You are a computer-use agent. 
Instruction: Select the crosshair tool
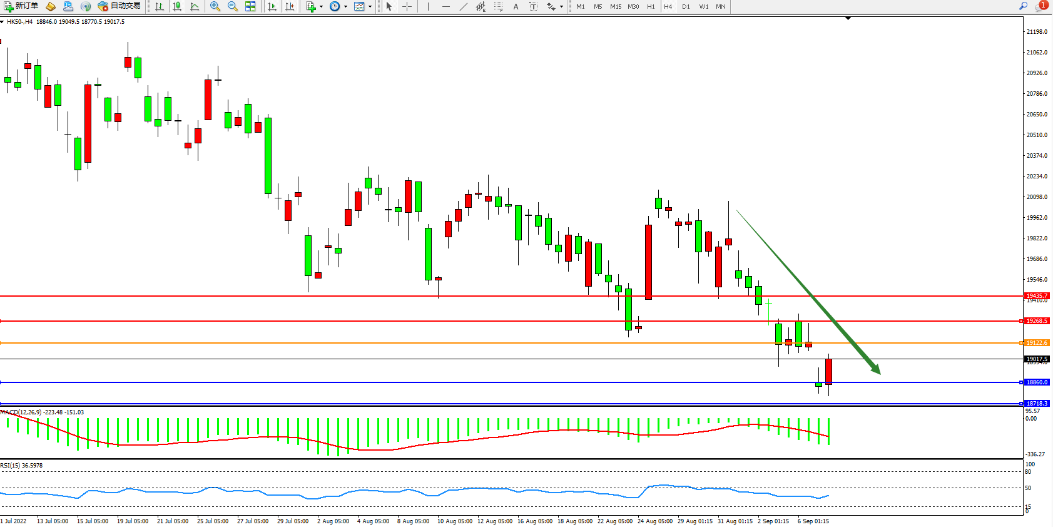407,6
